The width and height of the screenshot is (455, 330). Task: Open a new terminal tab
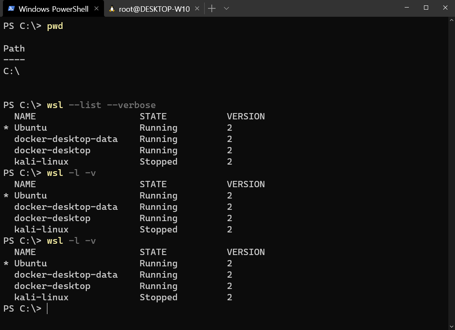pos(212,9)
